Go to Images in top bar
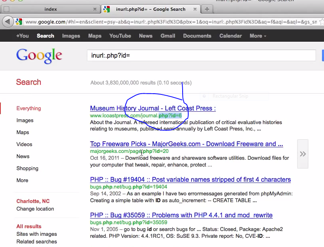324x247 pixels. click(71, 36)
